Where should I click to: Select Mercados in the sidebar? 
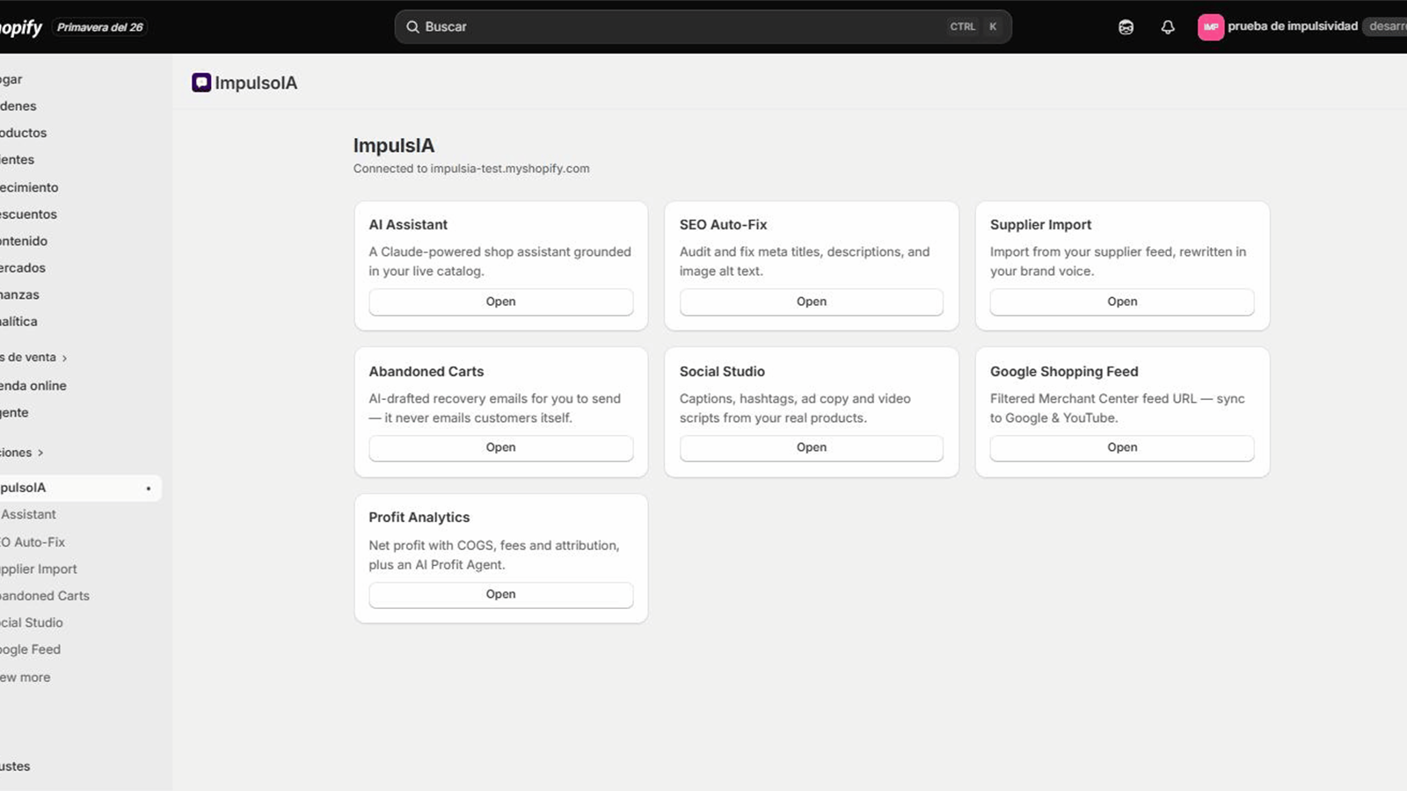point(23,268)
